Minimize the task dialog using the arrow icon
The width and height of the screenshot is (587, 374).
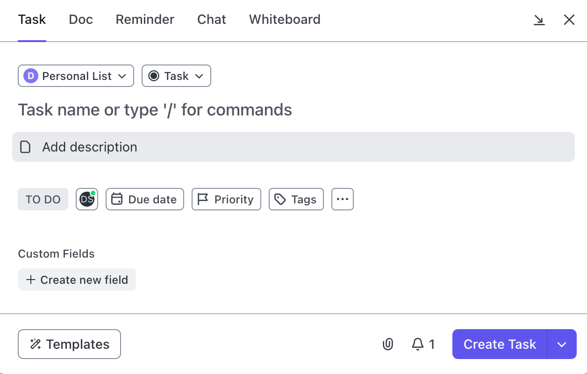pyautogui.click(x=539, y=20)
